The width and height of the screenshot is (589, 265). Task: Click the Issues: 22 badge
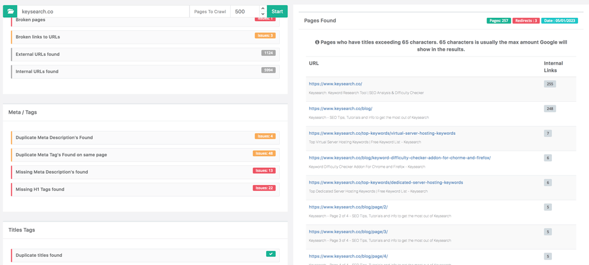[264, 188]
